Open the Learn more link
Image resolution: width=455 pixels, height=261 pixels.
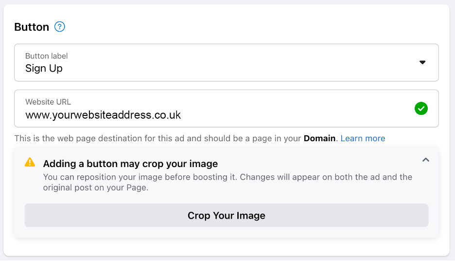[363, 138]
